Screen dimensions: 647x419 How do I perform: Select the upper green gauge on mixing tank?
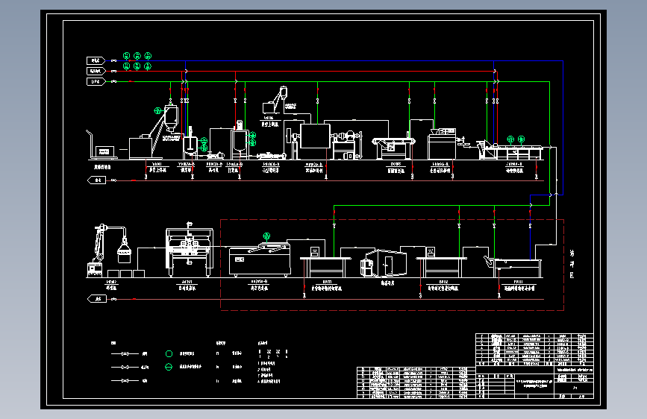pyautogui.click(x=204, y=141)
